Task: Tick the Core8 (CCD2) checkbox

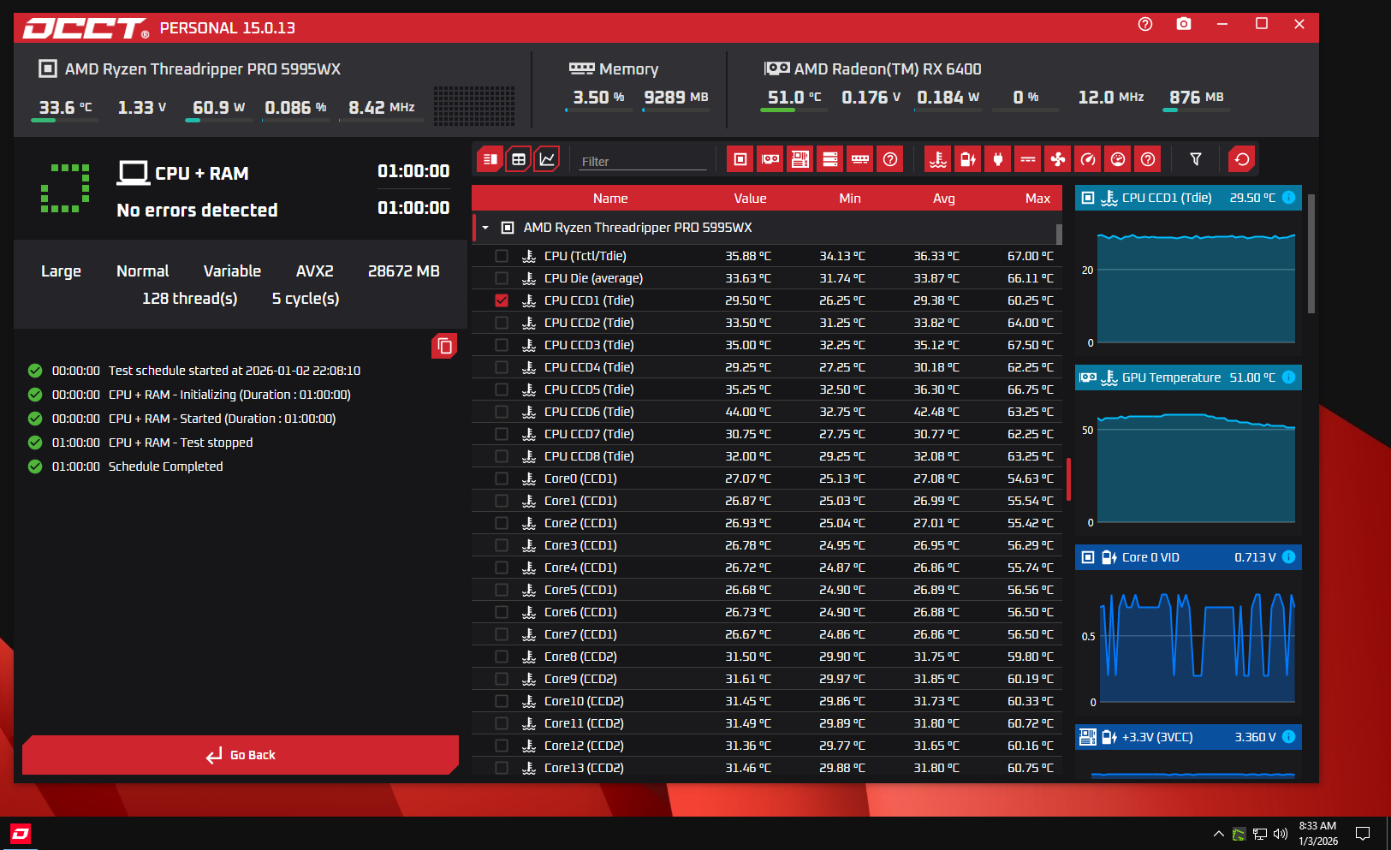Action: click(x=502, y=657)
